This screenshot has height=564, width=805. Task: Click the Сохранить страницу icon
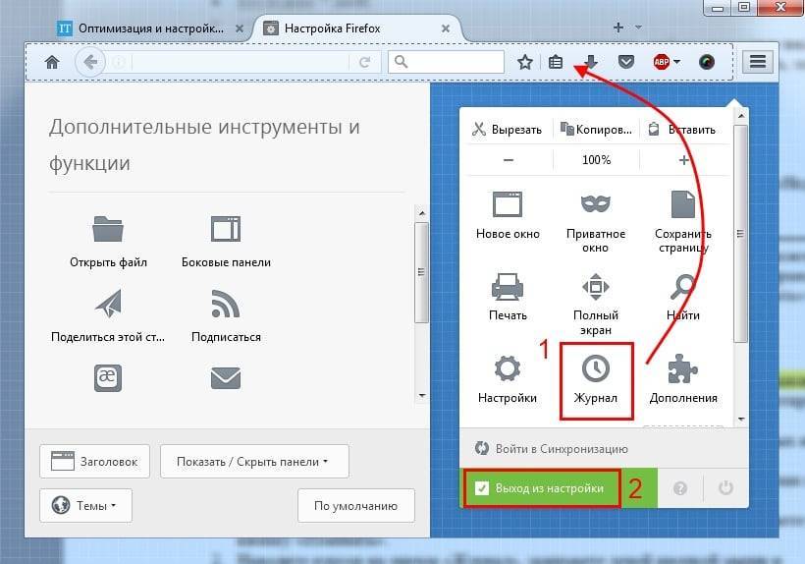coord(683,204)
